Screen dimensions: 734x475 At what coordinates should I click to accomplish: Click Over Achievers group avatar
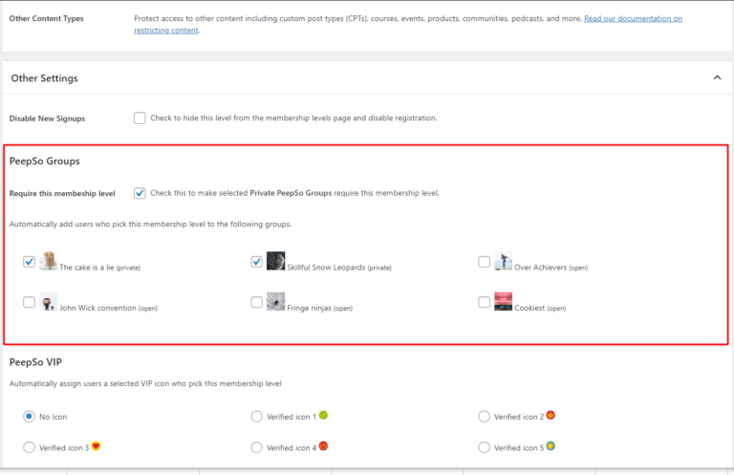point(503,261)
